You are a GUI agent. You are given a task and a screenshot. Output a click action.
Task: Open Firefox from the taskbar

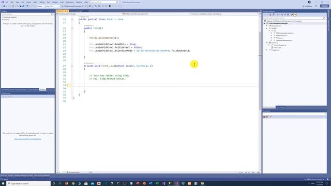67,183
